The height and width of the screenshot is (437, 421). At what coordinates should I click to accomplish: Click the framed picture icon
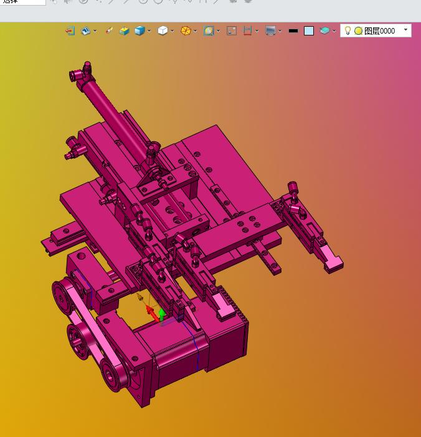[209, 31]
